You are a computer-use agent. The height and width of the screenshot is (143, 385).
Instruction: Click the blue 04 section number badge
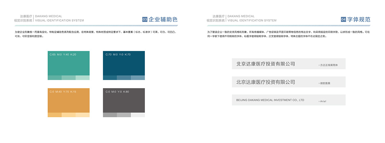pyautogui.click(x=343, y=19)
